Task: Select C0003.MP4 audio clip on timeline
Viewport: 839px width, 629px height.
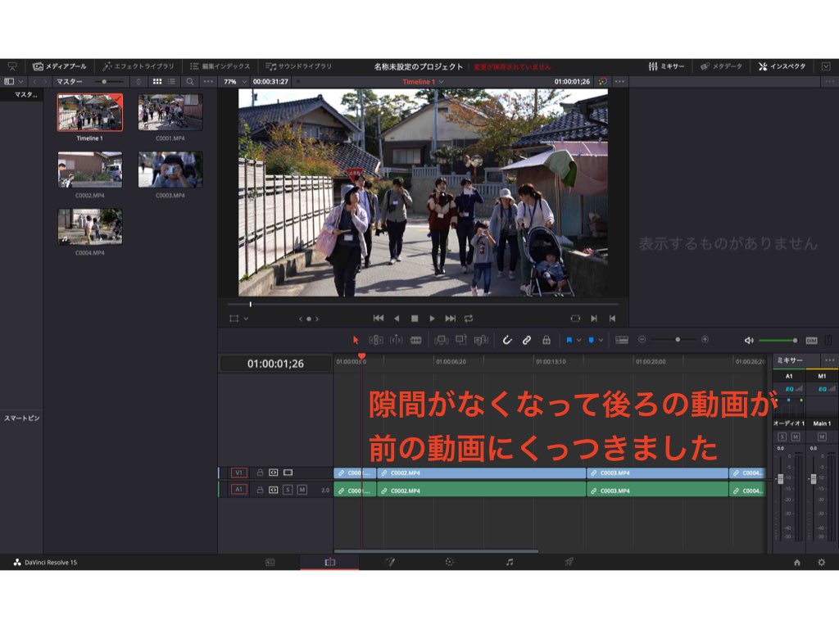Action: tap(658, 490)
